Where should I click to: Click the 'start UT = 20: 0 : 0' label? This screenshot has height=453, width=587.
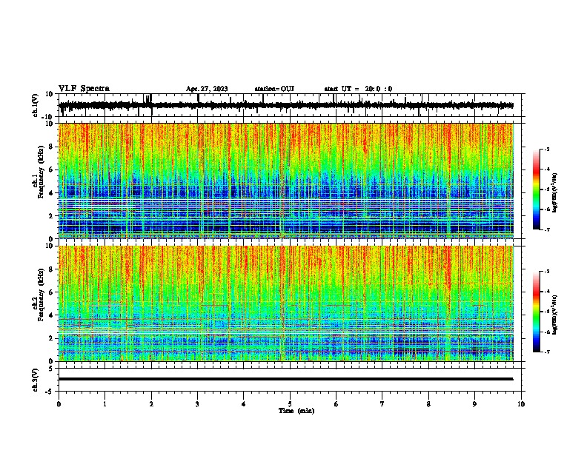pos(358,89)
